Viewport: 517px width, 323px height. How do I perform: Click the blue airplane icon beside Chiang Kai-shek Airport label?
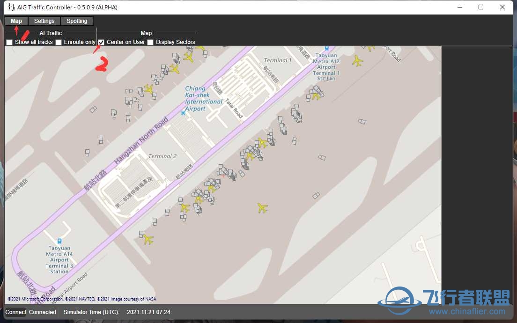tap(183, 113)
